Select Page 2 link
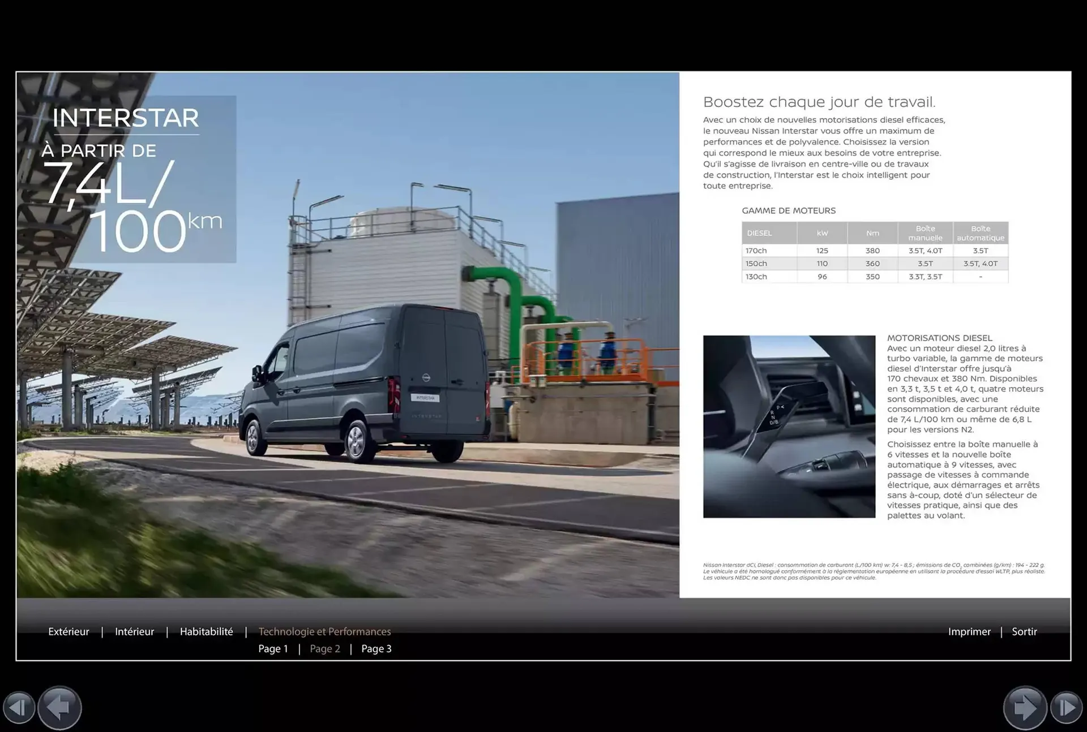 coord(325,649)
